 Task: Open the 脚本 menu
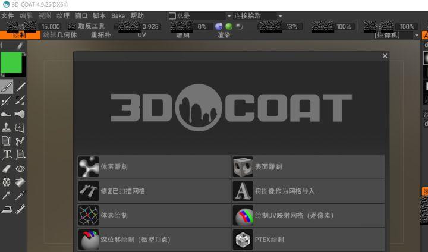coord(99,16)
